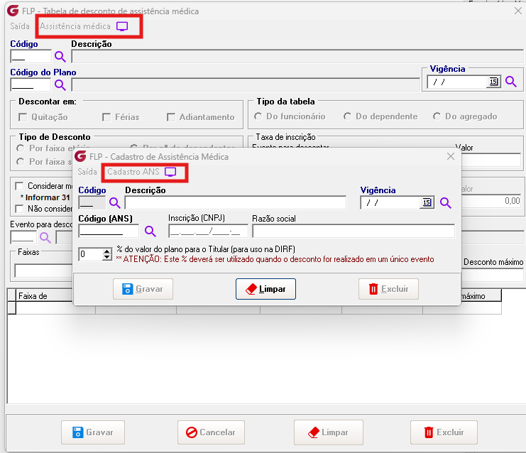Click search magnifier beside Código in Tabela window
Image resolution: width=526 pixels, height=453 pixels.
[x=60, y=57]
